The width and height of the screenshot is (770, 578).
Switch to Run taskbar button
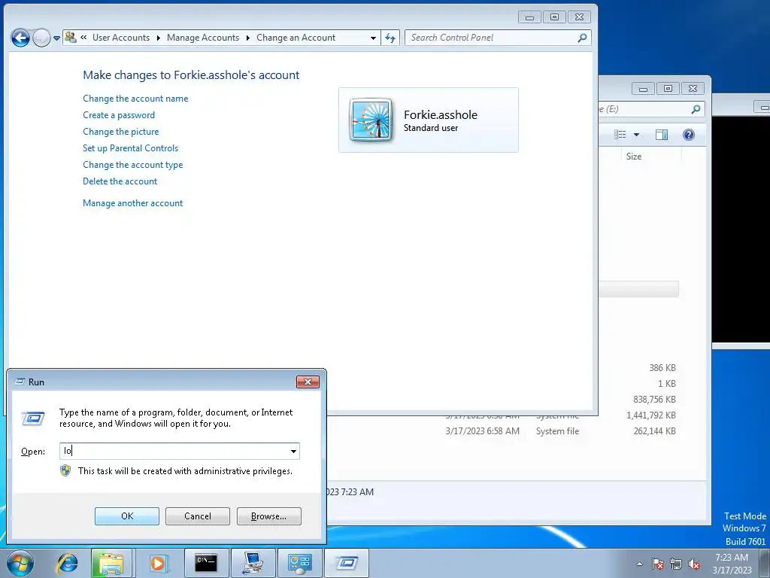click(x=346, y=563)
